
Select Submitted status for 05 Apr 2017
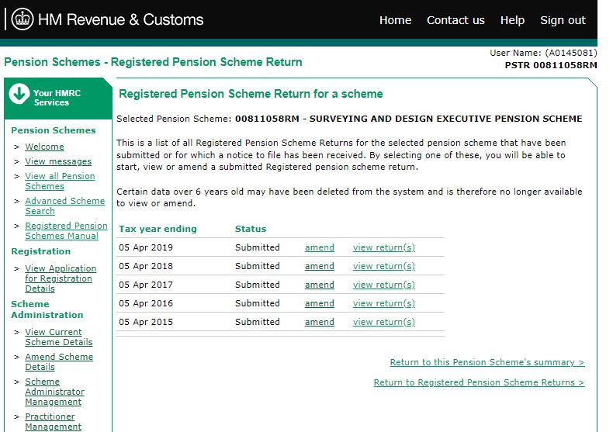pyautogui.click(x=258, y=285)
